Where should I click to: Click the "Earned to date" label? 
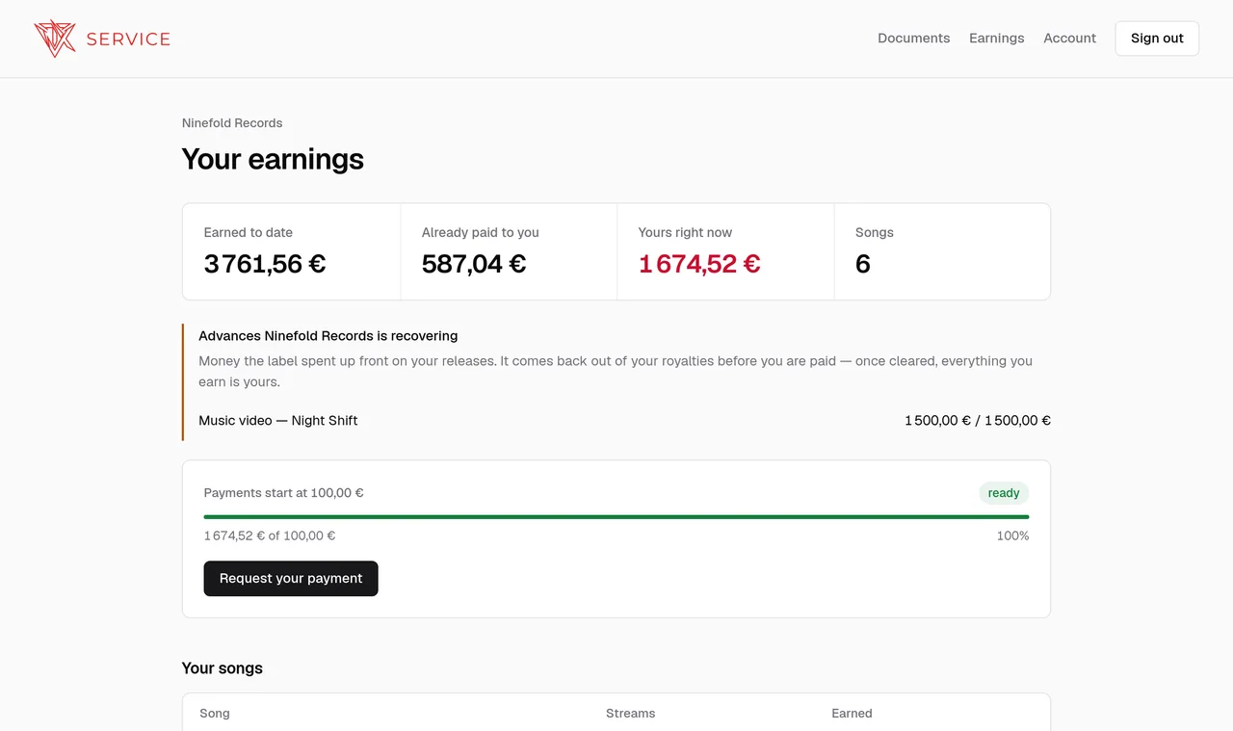point(249,233)
